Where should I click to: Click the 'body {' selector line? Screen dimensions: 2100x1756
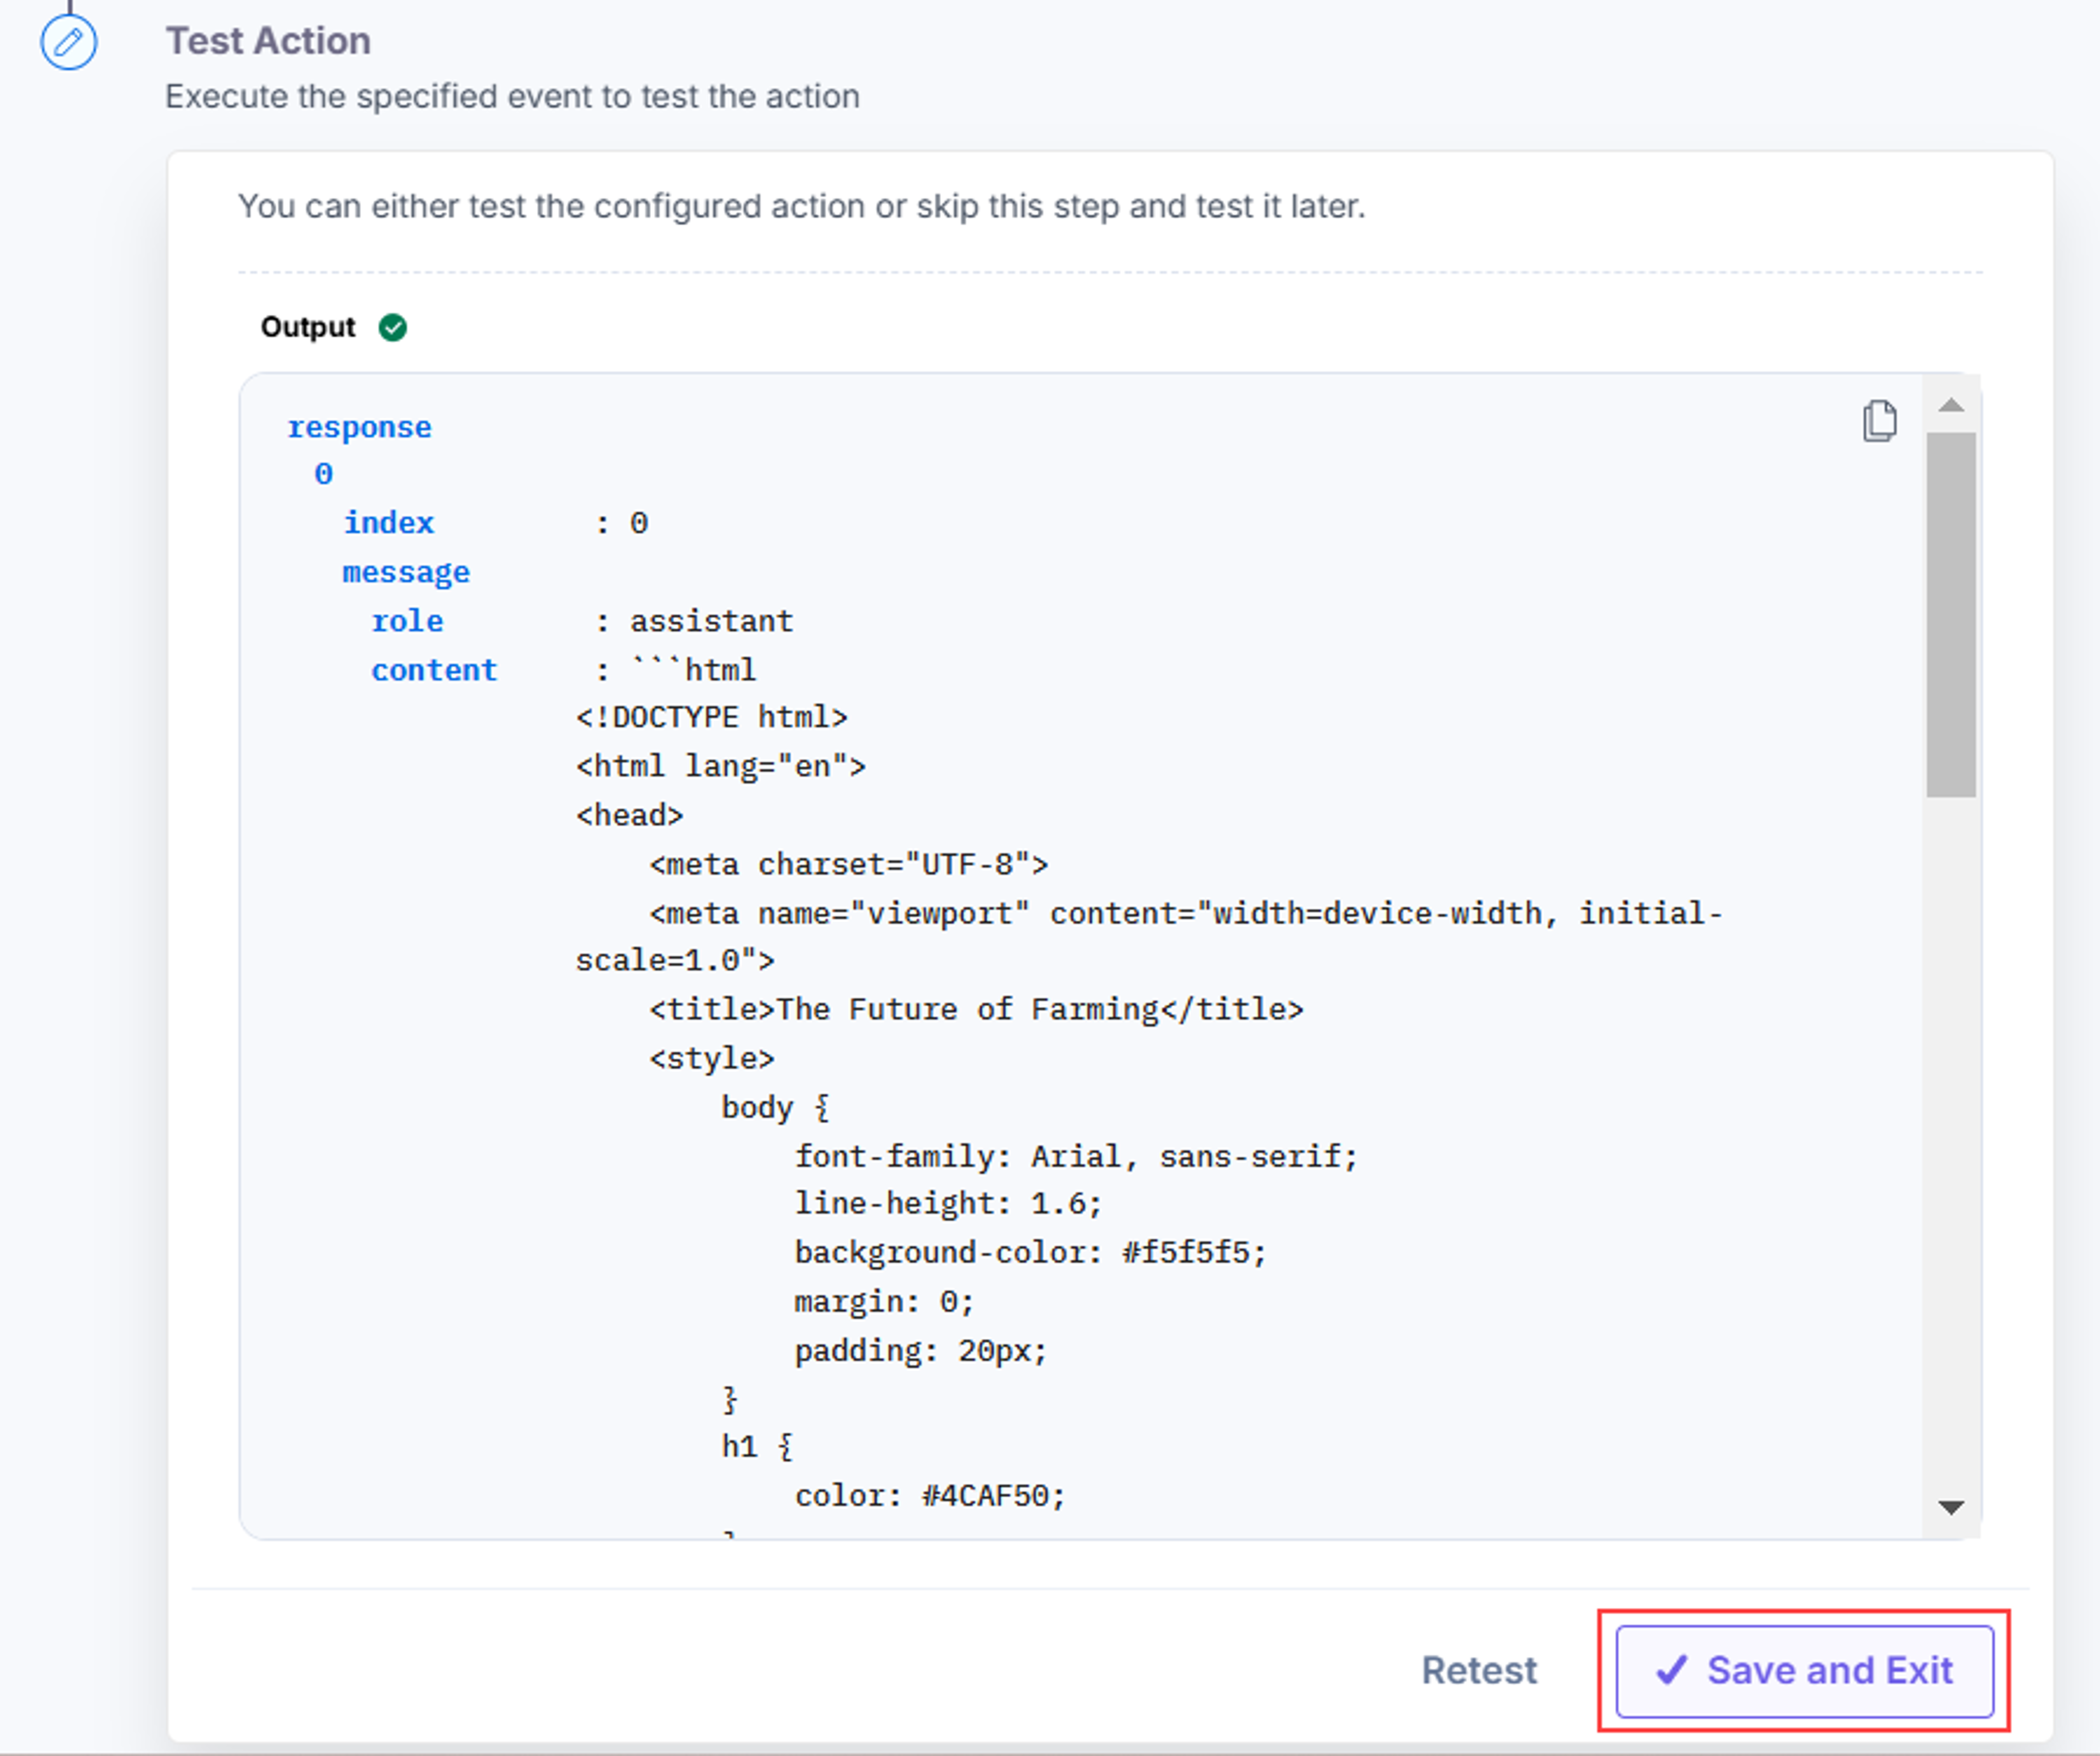tap(775, 1107)
